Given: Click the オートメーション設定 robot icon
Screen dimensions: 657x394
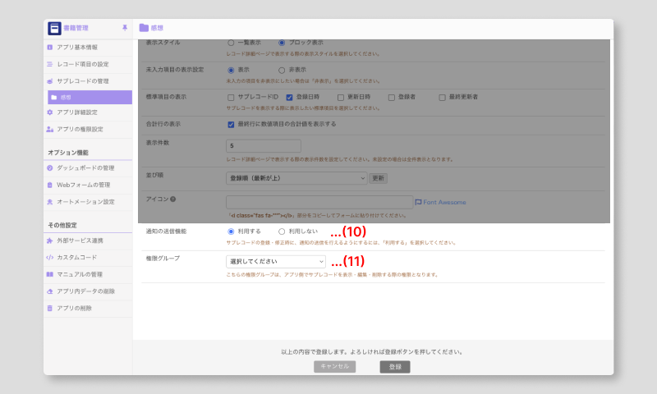Looking at the screenshot, I should (x=50, y=202).
